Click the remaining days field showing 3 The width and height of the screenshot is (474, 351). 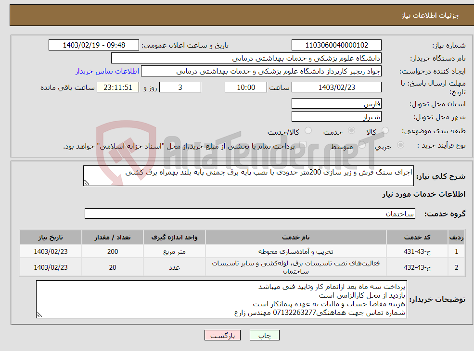[x=180, y=88]
